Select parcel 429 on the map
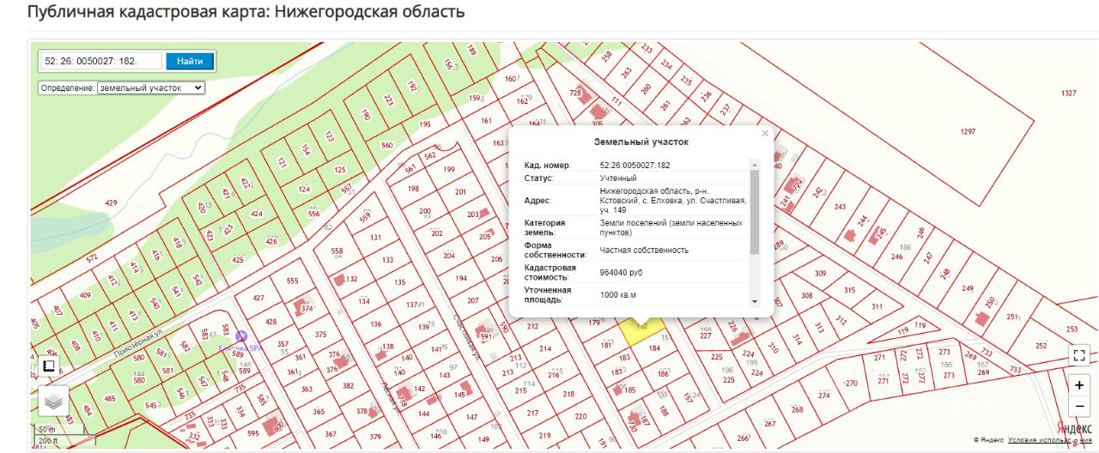 coord(111,202)
